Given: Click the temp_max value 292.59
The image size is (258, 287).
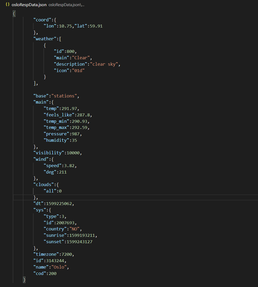Looking at the screenshot, I should tap(80, 127).
